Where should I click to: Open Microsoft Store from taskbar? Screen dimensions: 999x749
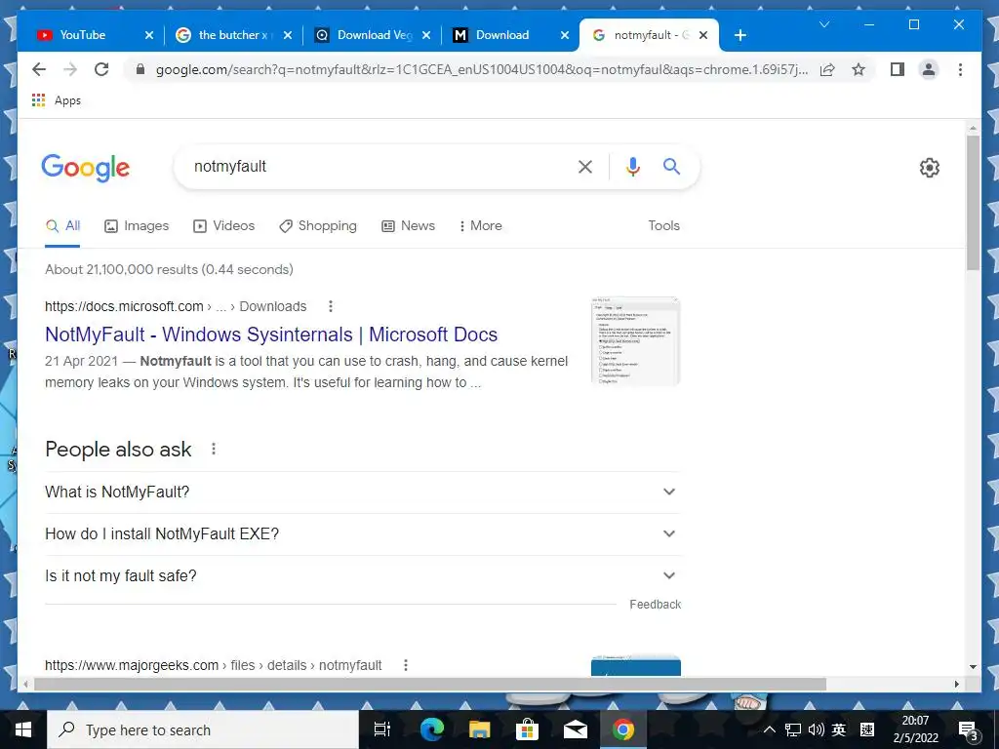[x=527, y=729]
